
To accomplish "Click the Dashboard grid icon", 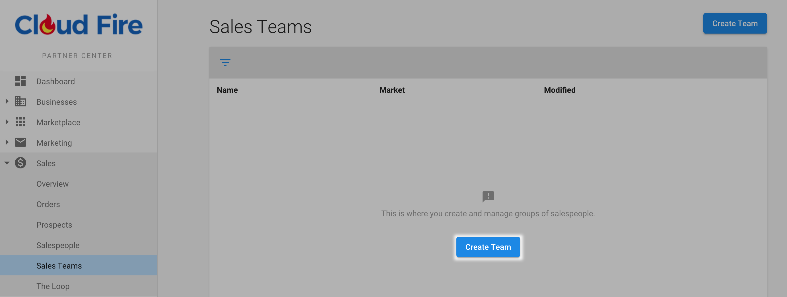I will click(x=20, y=81).
